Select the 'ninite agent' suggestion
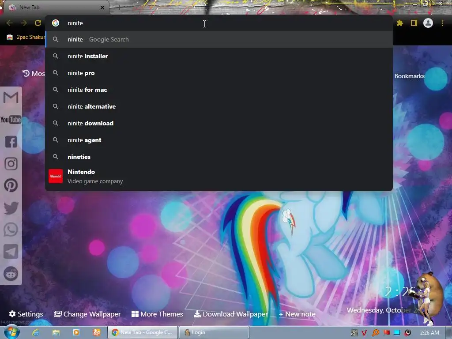The height and width of the screenshot is (339, 452). [219, 140]
